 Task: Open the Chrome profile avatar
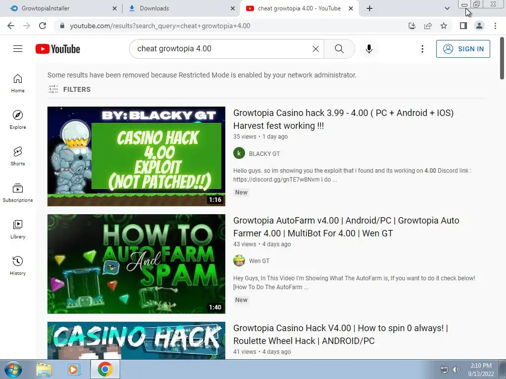(479, 26)
